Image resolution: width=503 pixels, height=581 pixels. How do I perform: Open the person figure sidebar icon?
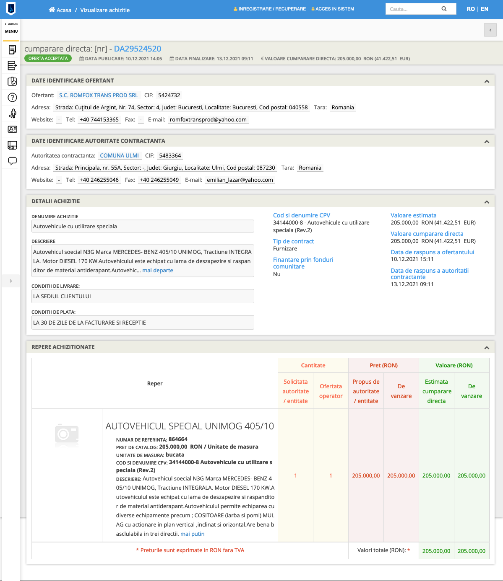click(x=13, y=113)
